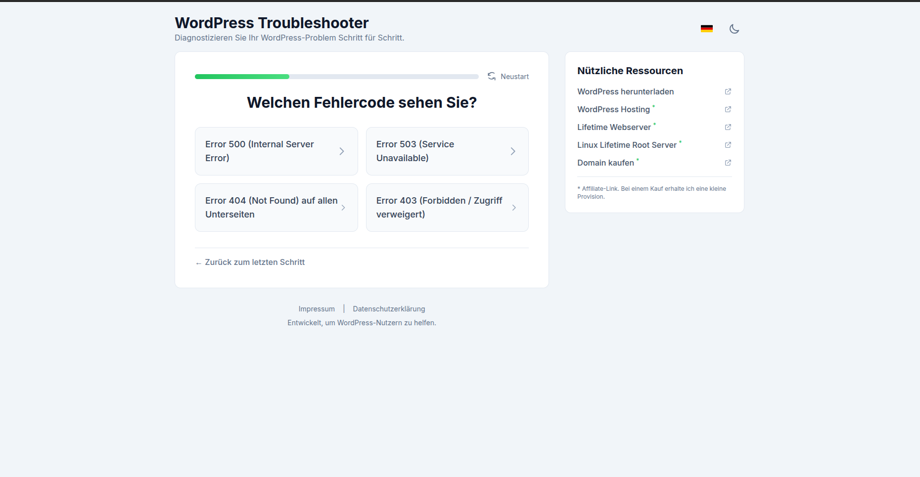Open the Datenschutzerklärung link
This screenshot has width=920, height=477.
(x=389, y=308)
